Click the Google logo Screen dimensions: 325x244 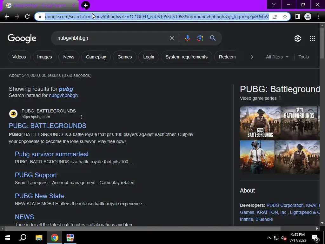pyautogui.click(x=22, y=38)
